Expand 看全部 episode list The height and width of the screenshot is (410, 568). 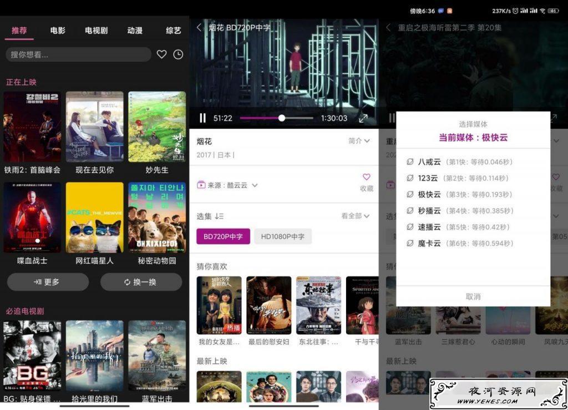click(x=356, y=216)
